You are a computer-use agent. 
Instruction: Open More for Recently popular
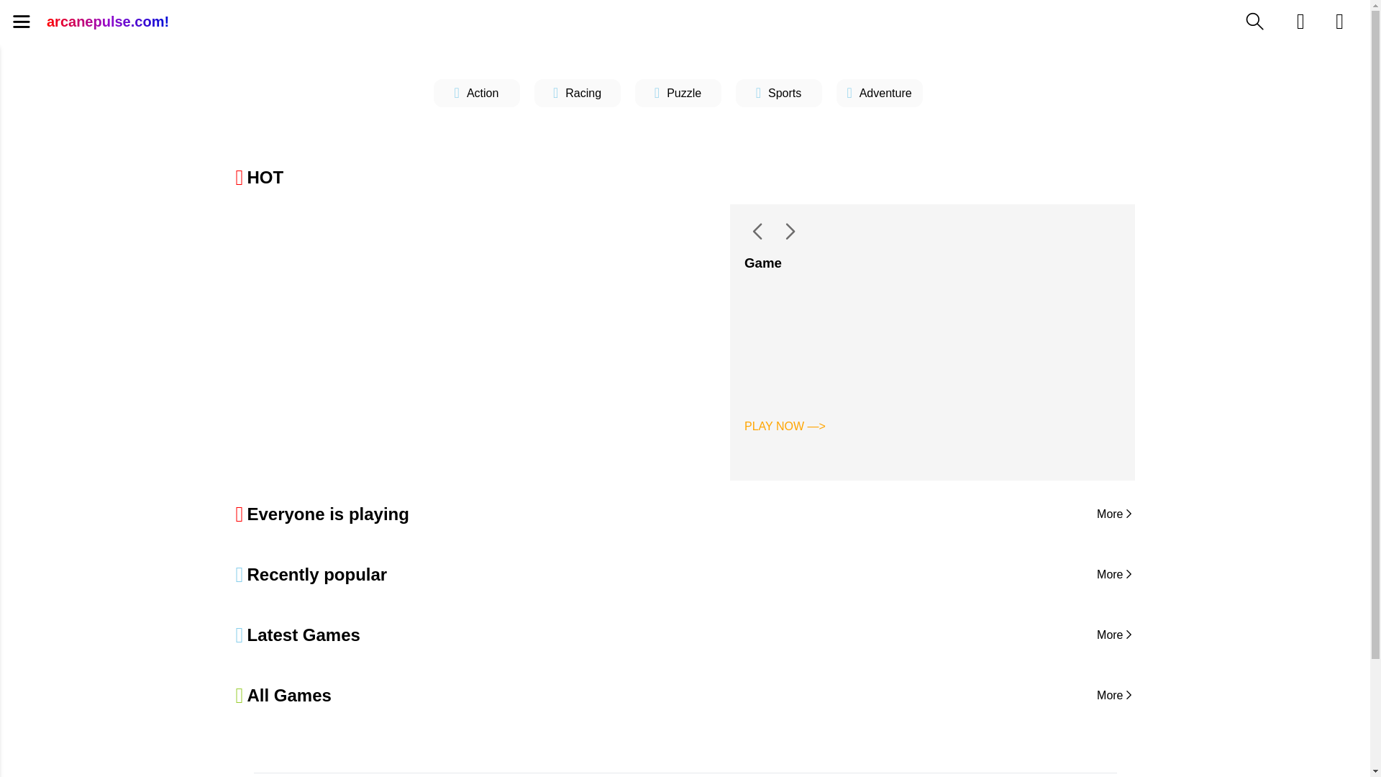[1115, 575]
